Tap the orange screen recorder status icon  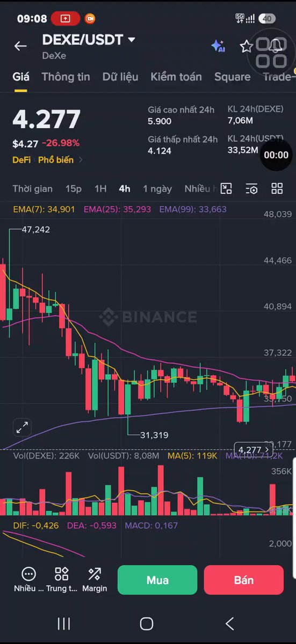coord(90,19)
